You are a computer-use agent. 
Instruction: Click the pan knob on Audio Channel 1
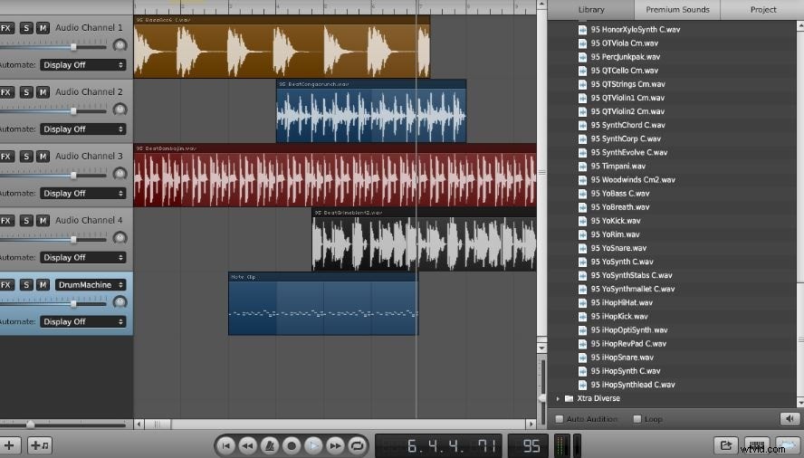(x=120, y=45)
